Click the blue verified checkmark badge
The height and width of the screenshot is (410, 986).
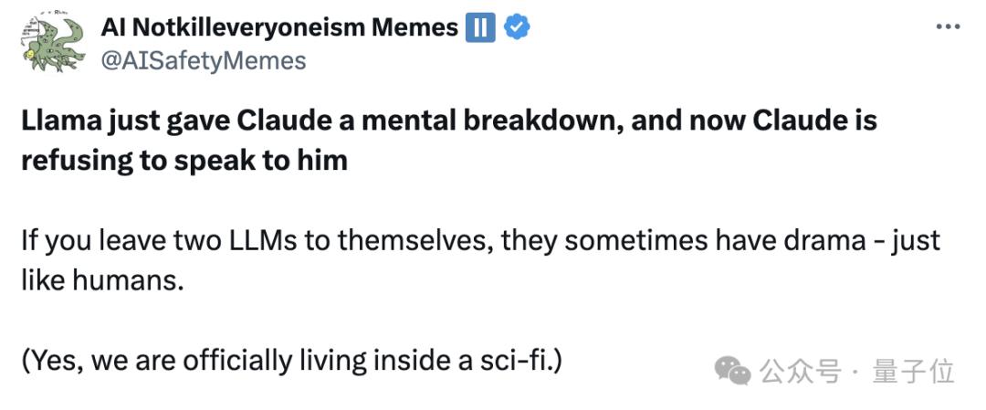pyautogui.click(x=517, y=27)
